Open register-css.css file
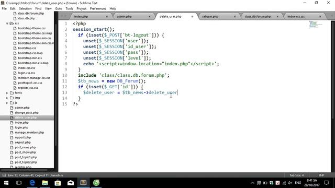Image resolution: width=335 pixels, height=188 pixels. [28, 88]
